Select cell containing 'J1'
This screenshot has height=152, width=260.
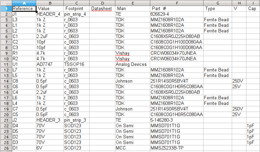point(24,14)
